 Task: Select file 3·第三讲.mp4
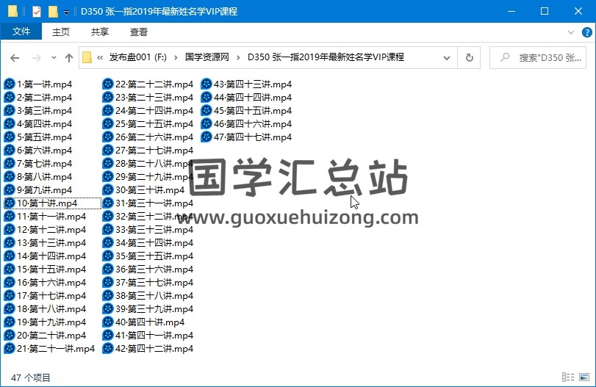tap(38, 110)
